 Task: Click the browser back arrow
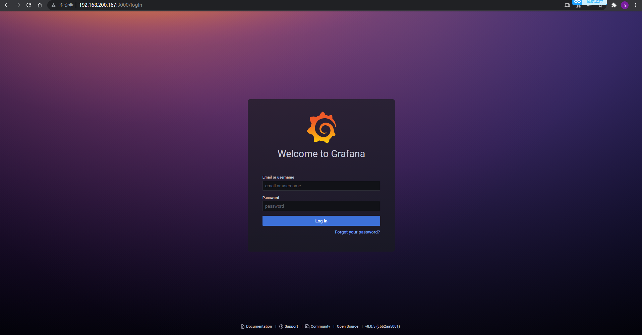coord(7,5)
